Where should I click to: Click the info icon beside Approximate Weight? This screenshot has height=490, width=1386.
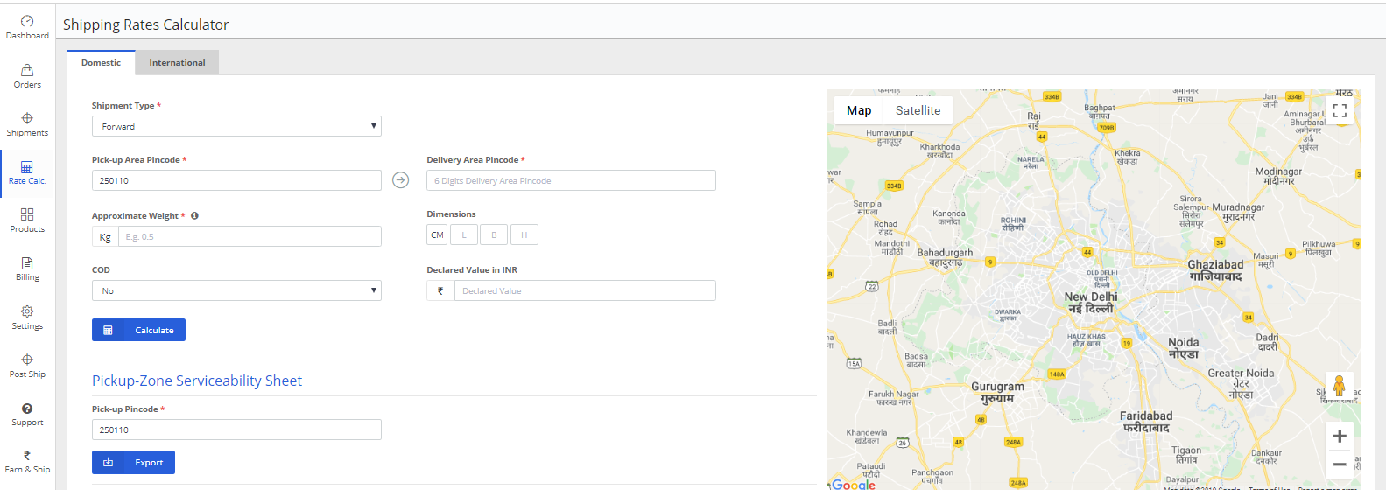pyautogui.click(x=194, y=215)
